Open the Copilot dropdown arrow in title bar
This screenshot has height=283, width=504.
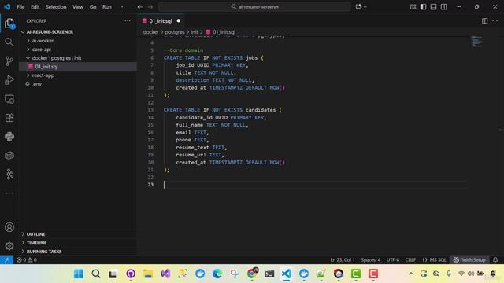pyautogui.click(x=365, y=7)
